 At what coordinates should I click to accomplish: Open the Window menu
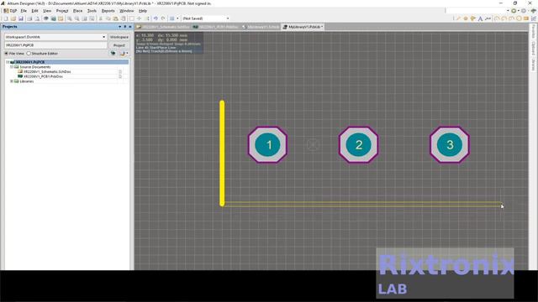[126, 11]
